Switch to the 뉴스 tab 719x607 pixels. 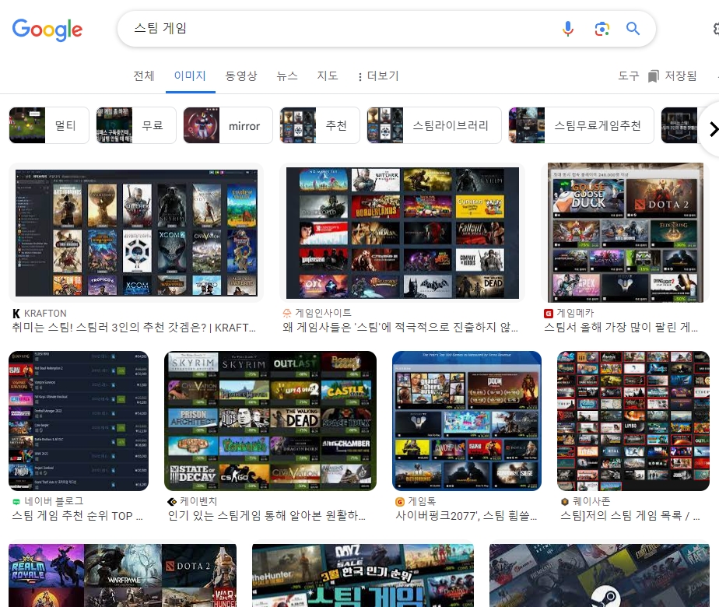286,75
